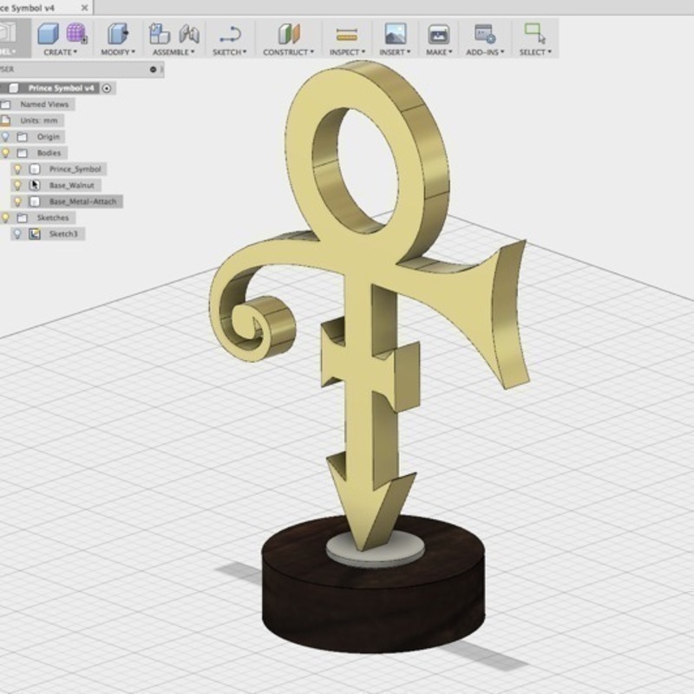Click the Units document icon
This screenshot has height=694, width=694.
coord(5,121)
